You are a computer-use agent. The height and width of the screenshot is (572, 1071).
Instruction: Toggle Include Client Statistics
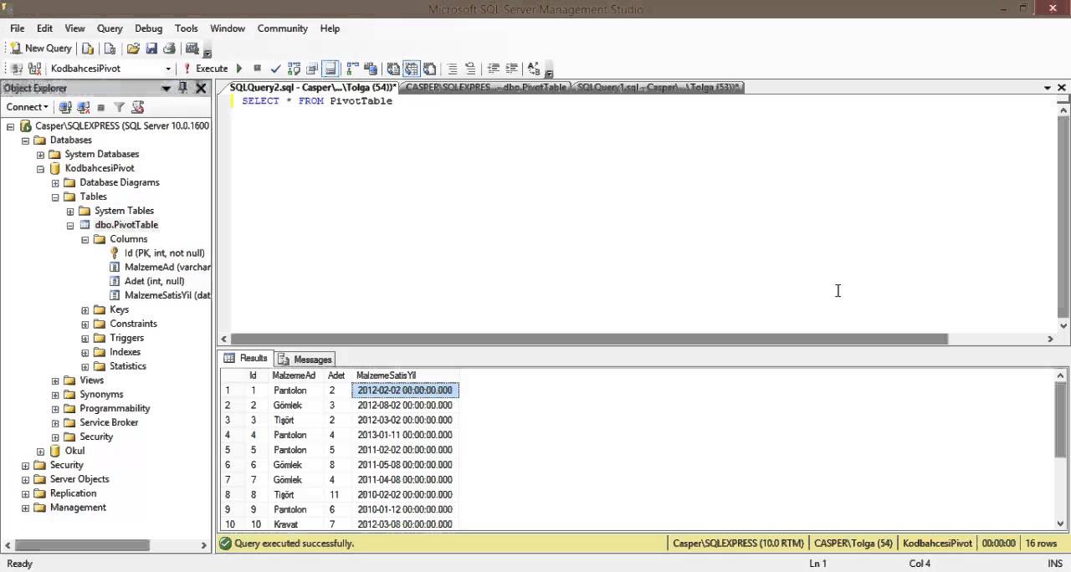click(371, 69)
